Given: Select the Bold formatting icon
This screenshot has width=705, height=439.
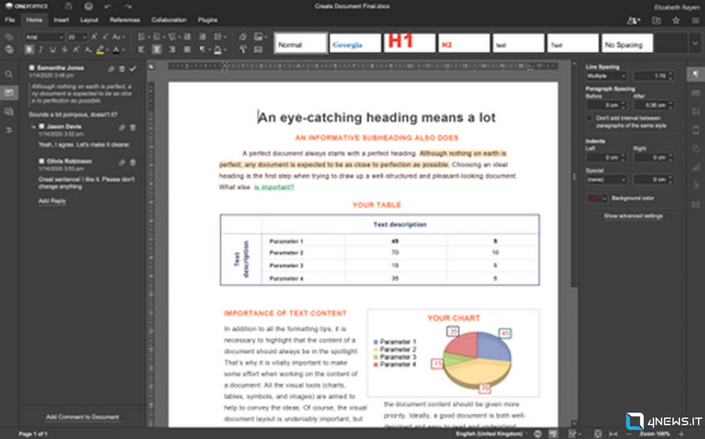Looking at the screenshot, I should (x=28, y=49).
